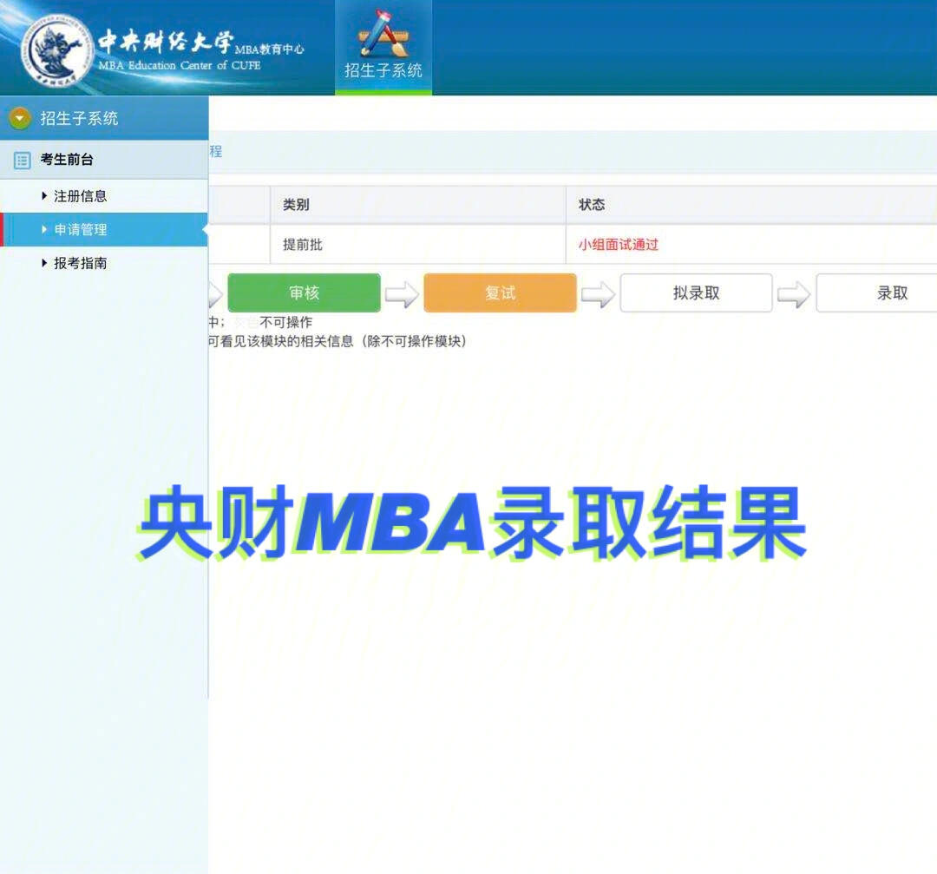Open the 招生子系统 module icon in header
The image size is (937, 874).
tap(383, 47)
